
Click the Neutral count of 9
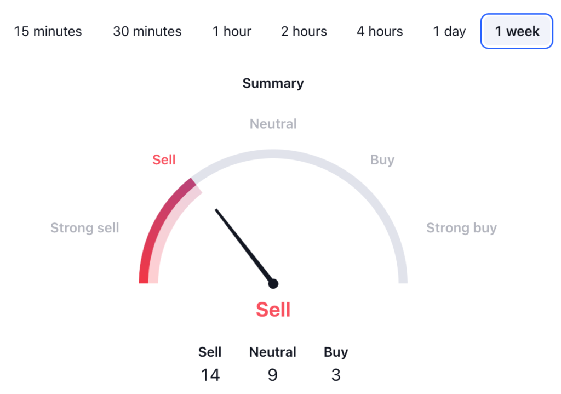pyautogui.click(x=272, y=374)
